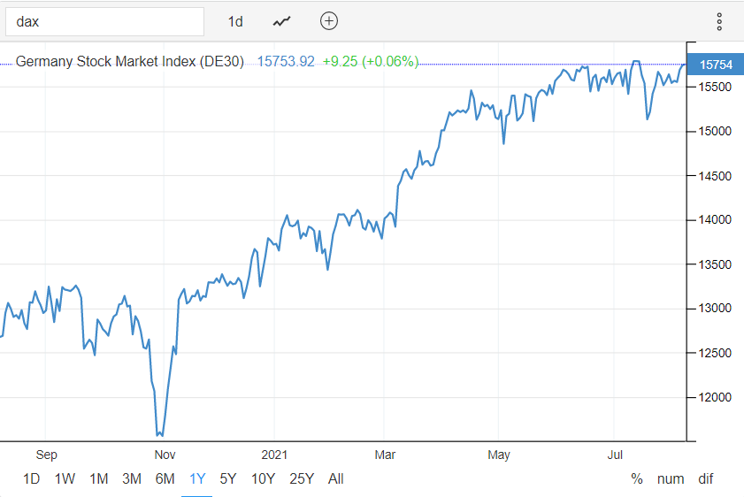Screen dimensions: 744x497
Task: Show the 25Y time range
Action: coord(302,479)
